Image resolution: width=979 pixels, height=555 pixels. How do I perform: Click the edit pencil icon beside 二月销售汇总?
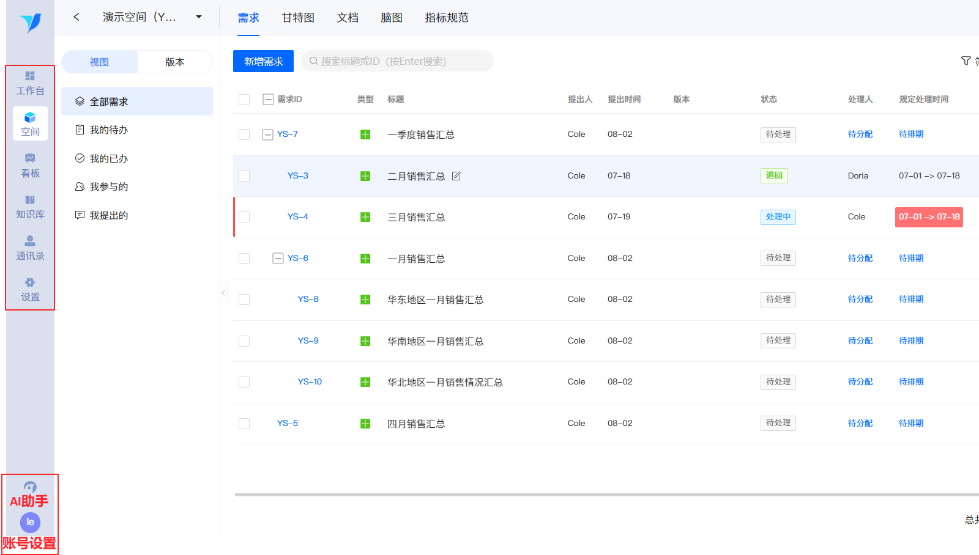pyautogui.click(x=456, y=176)
